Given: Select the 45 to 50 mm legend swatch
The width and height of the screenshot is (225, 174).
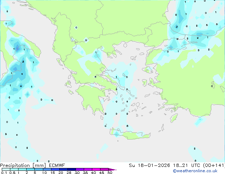Looking at the screenshot, I should pyautogui.click(x=104, y=169).
